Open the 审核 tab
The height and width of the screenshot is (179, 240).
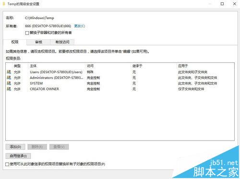click(x=38, y=42)
